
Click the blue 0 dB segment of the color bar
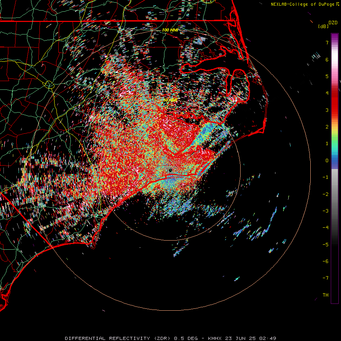335,161
